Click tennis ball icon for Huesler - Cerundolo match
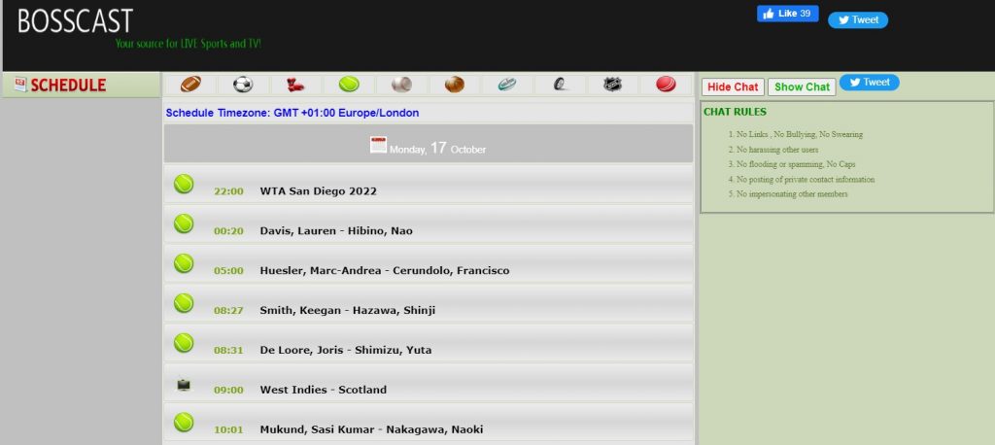The image size is (995, 445). (184, 263)
